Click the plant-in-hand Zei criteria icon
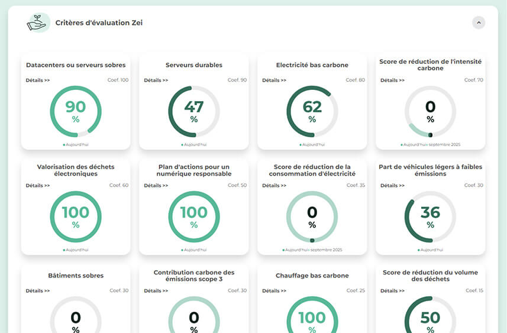Image resolution: width=507 pixels, height=333 pixels. point(38,22)
